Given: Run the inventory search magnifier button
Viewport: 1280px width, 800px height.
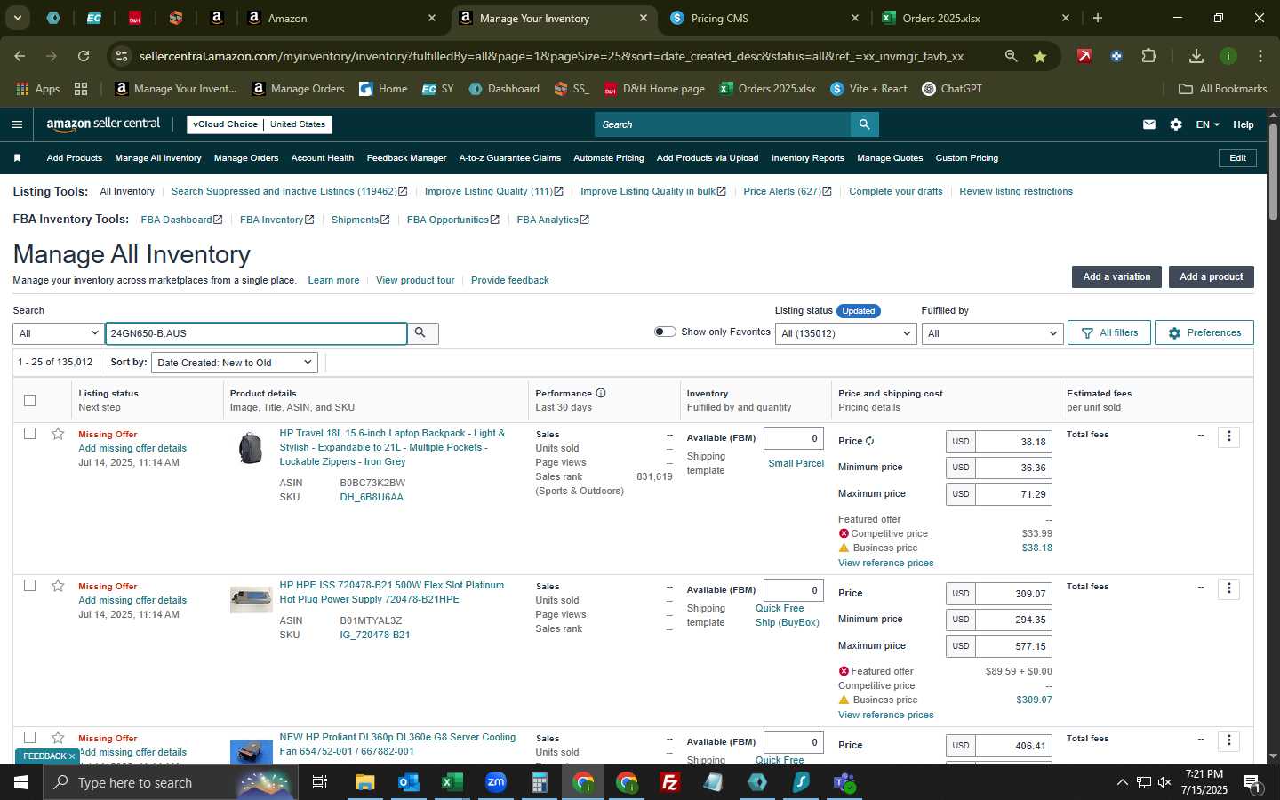Looking at the screenshot, I should (421, 333).
